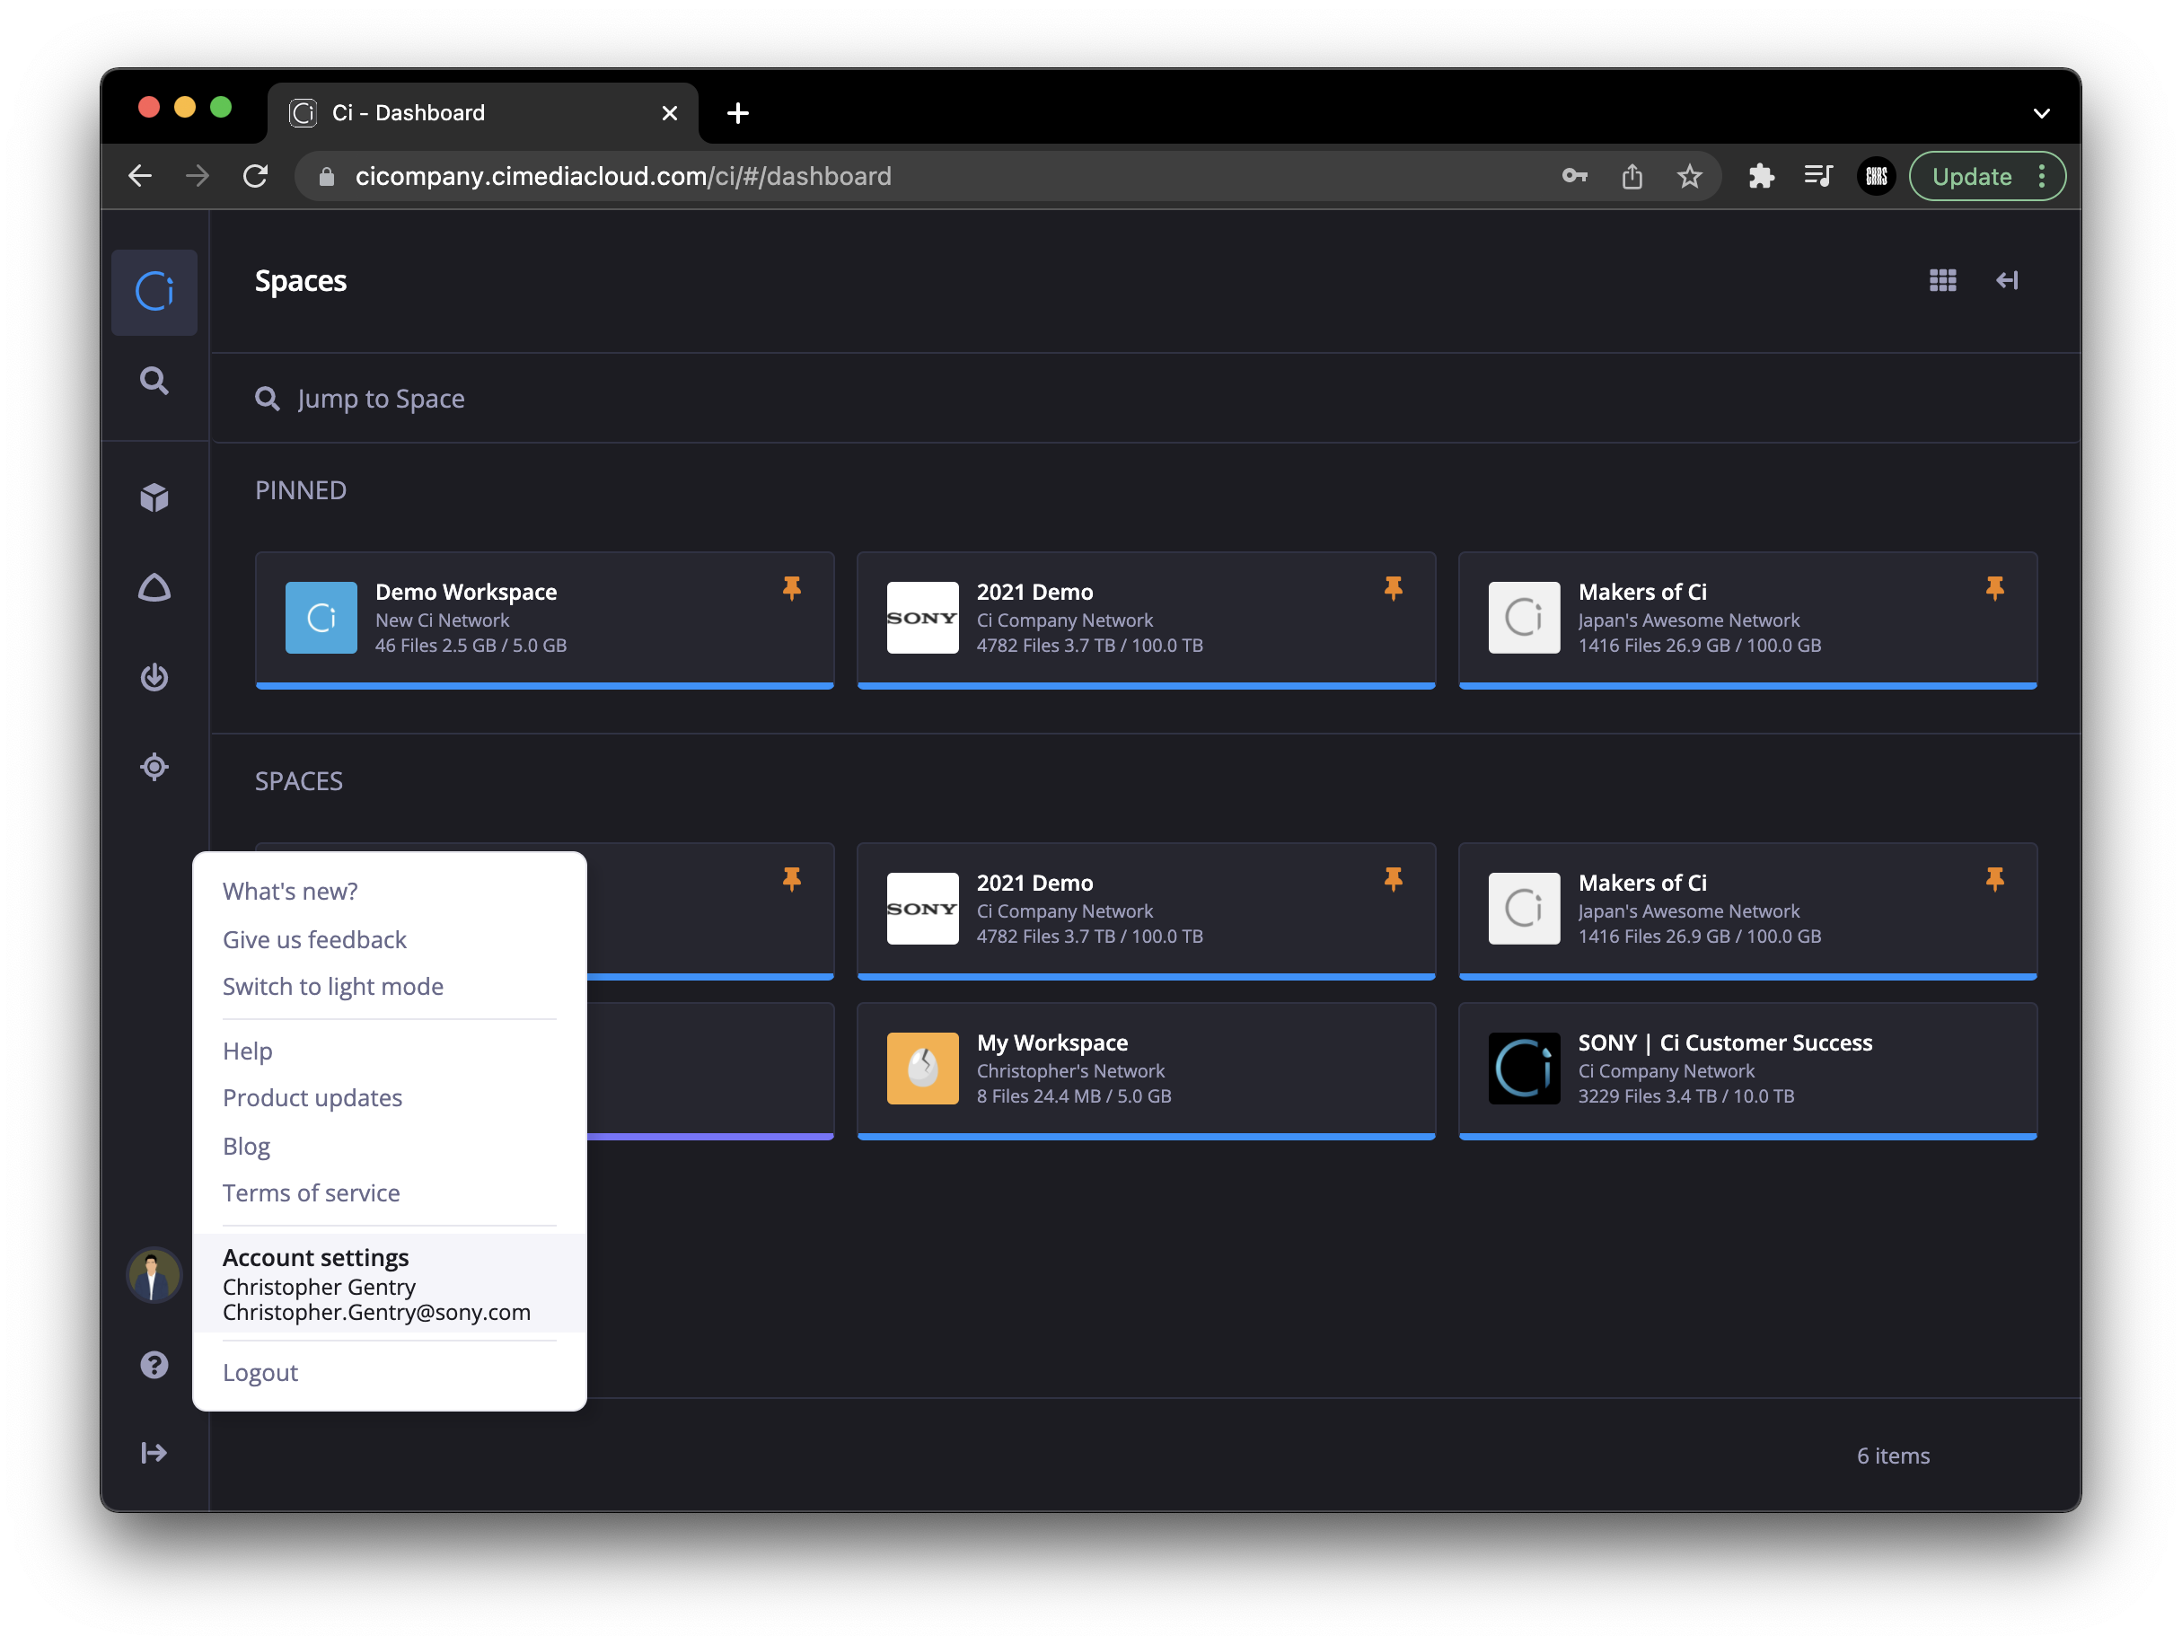Screen dimensions: 2182x1645
Task: Click the lock site info icon
Action: (327, 177)
